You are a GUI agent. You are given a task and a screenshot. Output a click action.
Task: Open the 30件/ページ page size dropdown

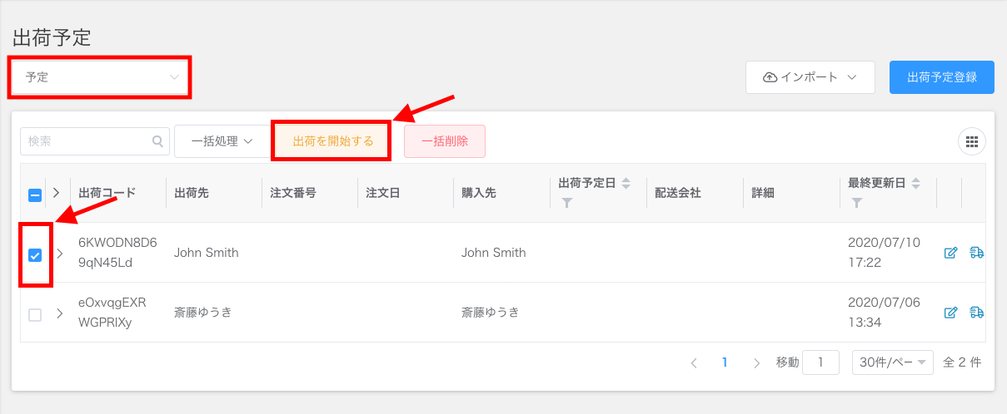[893, 362]
